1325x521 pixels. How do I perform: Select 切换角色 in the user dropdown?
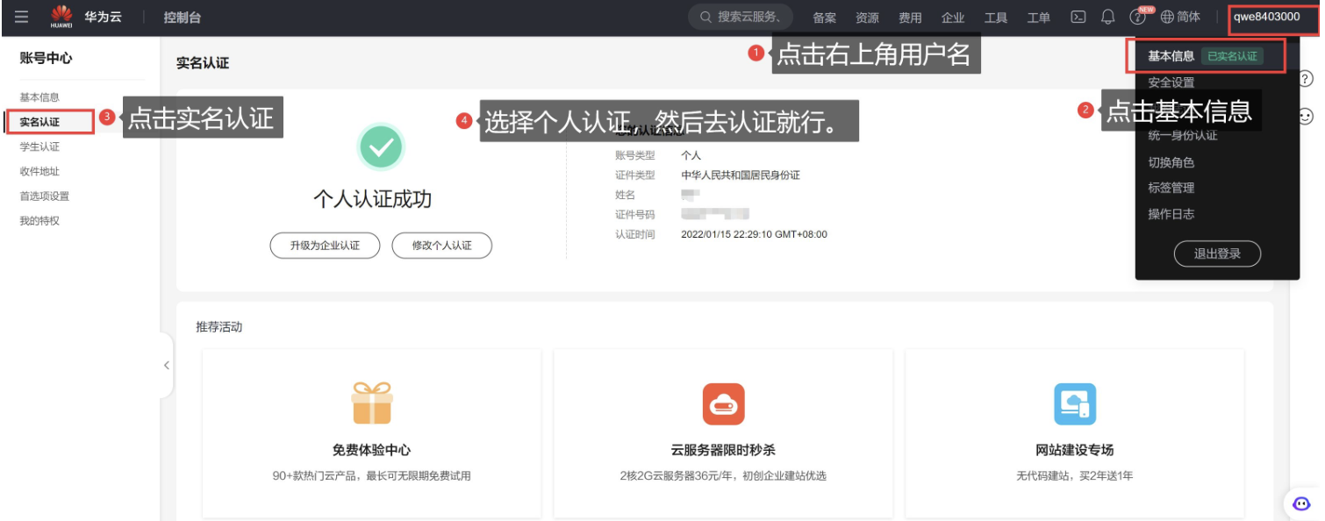click(1171, 162)
